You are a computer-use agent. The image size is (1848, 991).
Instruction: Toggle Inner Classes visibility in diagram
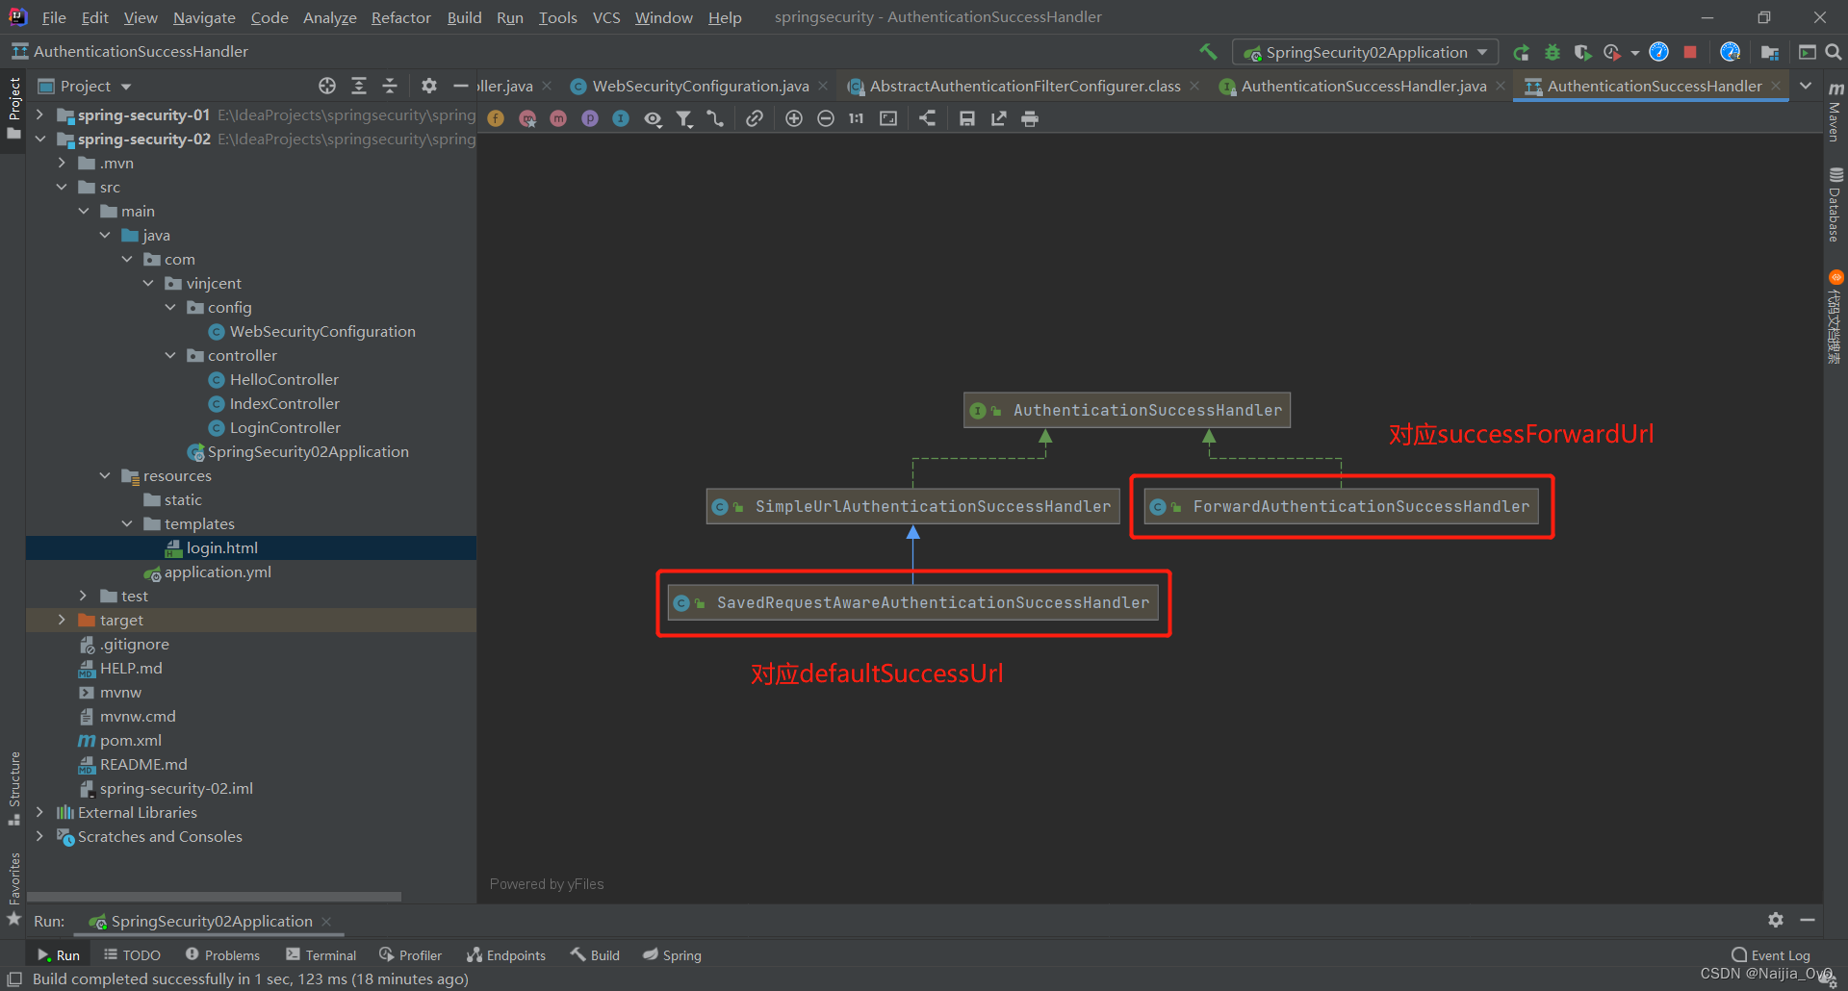[x=621, y=118]
